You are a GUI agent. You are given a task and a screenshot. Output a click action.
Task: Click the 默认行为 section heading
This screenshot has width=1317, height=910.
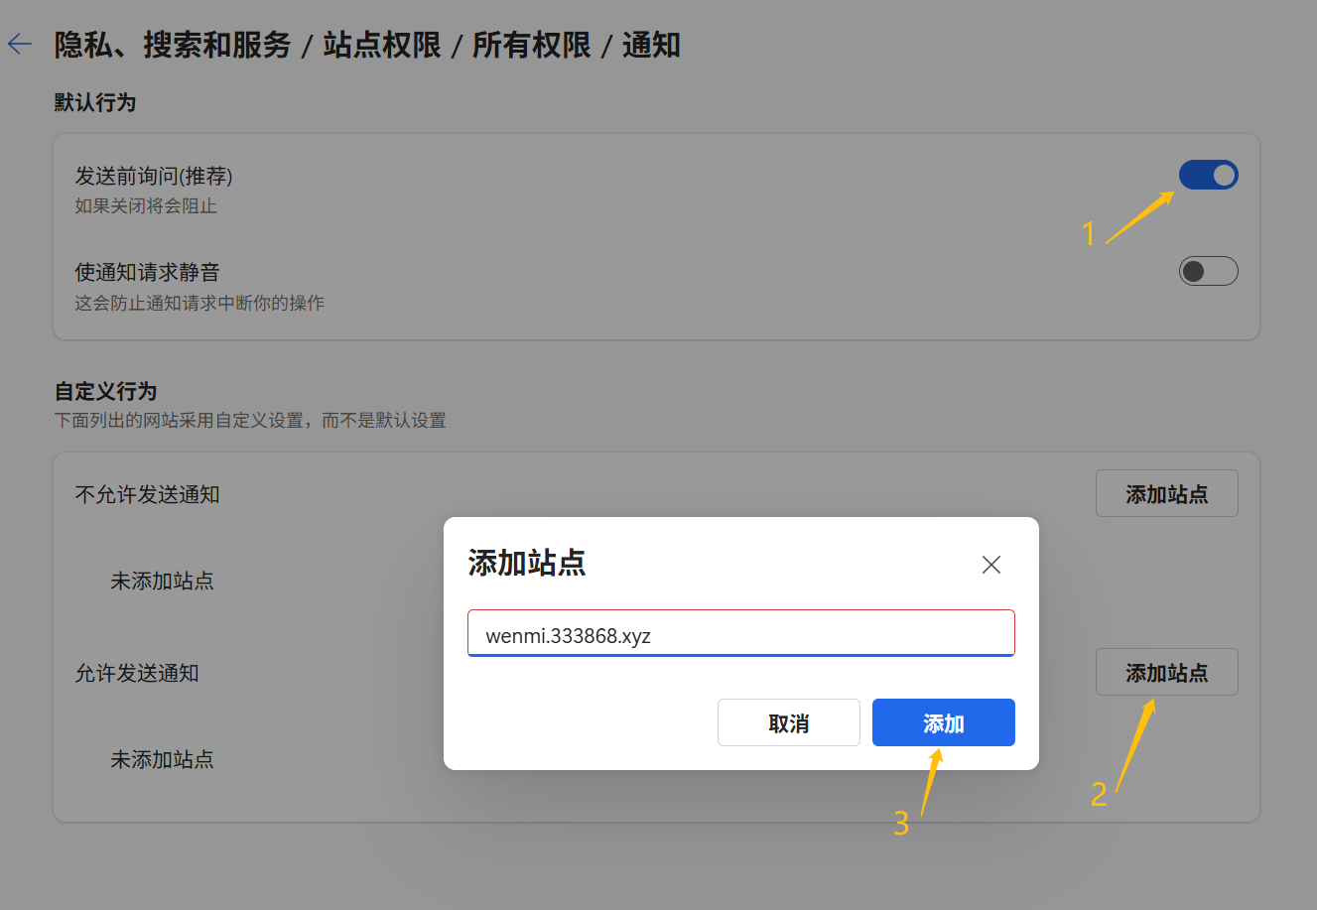[x=95, y=102]
